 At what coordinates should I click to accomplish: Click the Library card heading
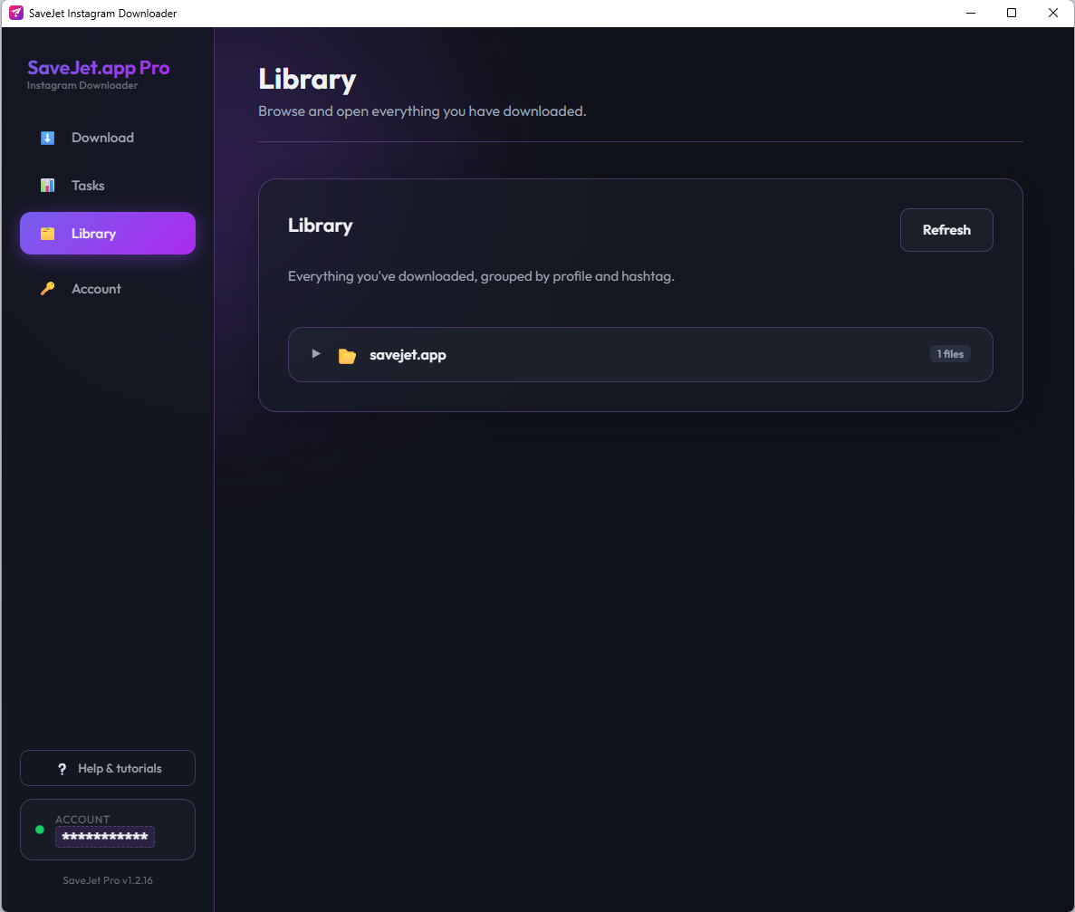[321, 226]
